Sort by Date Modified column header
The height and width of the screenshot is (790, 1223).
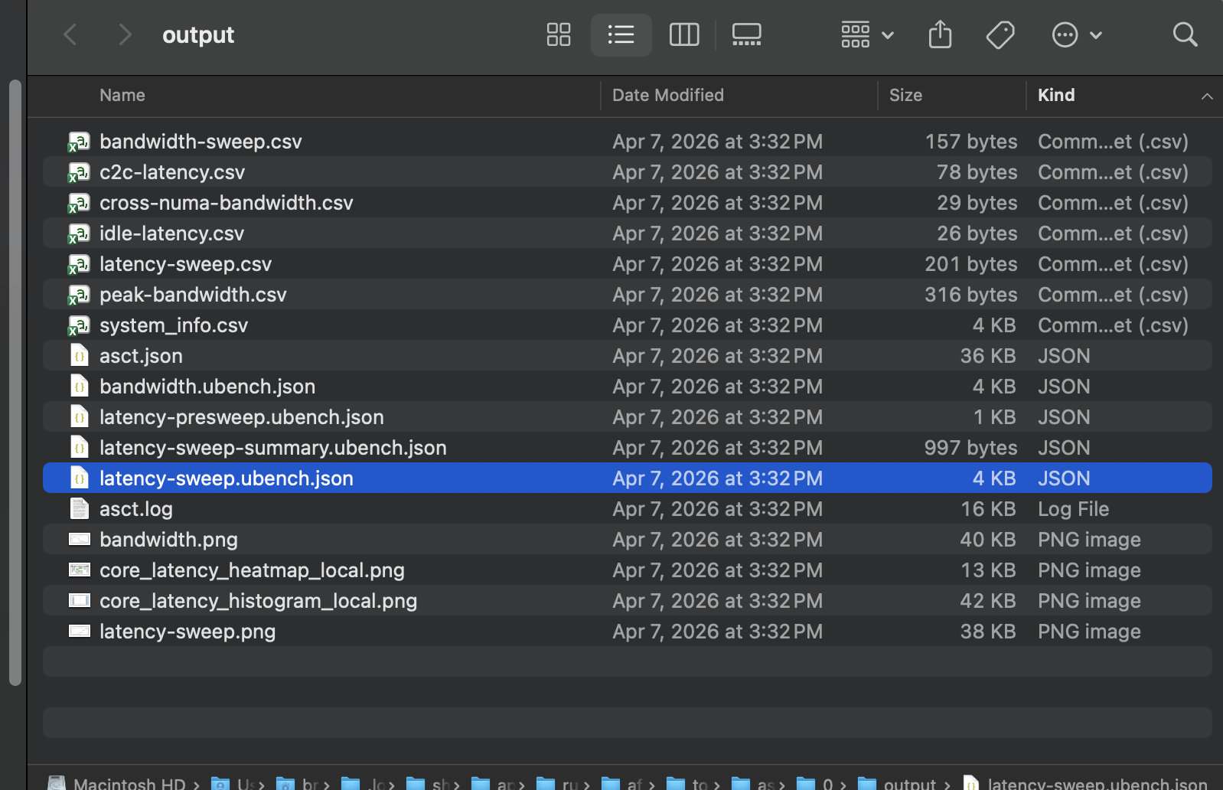tap(667, 95)
